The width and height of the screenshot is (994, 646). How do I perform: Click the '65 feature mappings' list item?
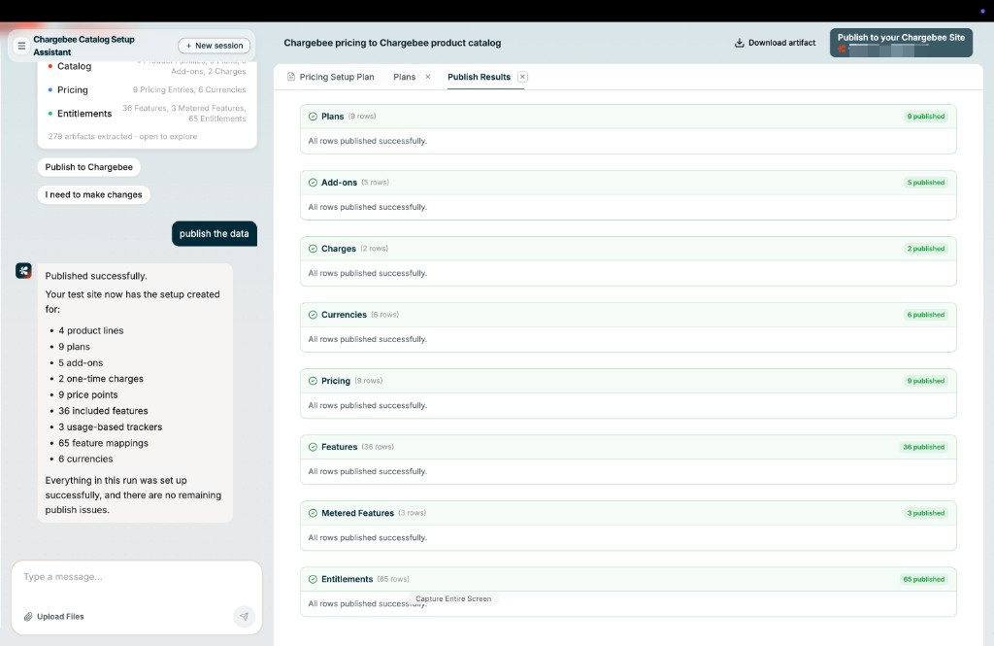coord(103,443)
